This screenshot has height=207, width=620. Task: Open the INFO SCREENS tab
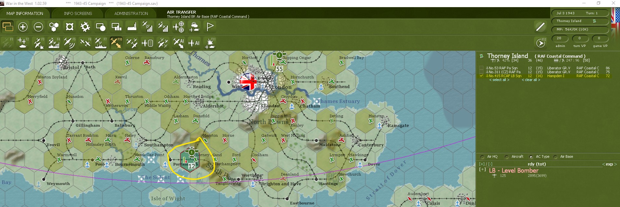(x=78, y=13)
